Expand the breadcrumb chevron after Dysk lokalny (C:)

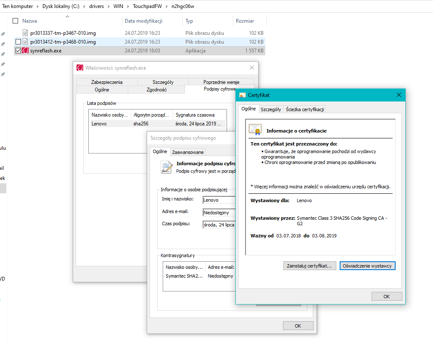point(84,6)
